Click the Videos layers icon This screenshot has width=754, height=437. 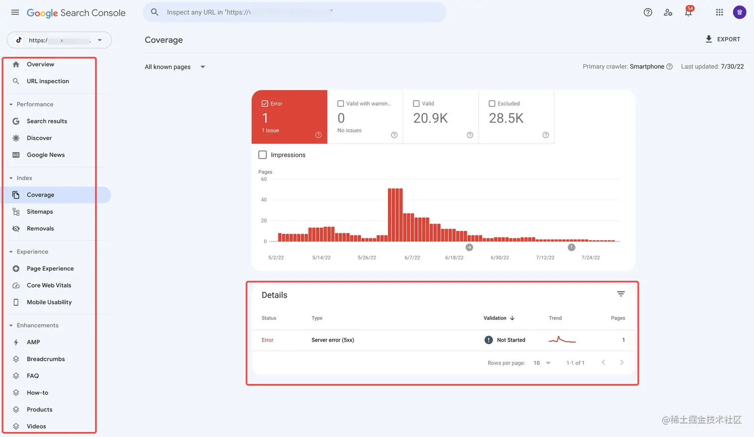click(x=16, y=427)
